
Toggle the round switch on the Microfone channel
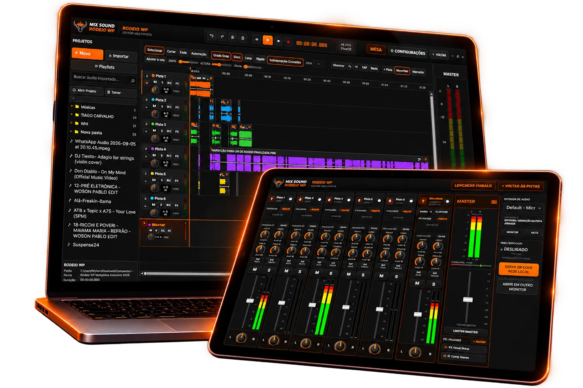click(x=448, y=202)
